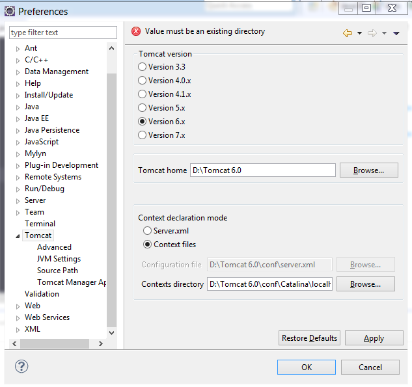Open the Team preferences page
The height and width of the screenshot is (387, 412).
pos(34,212)
